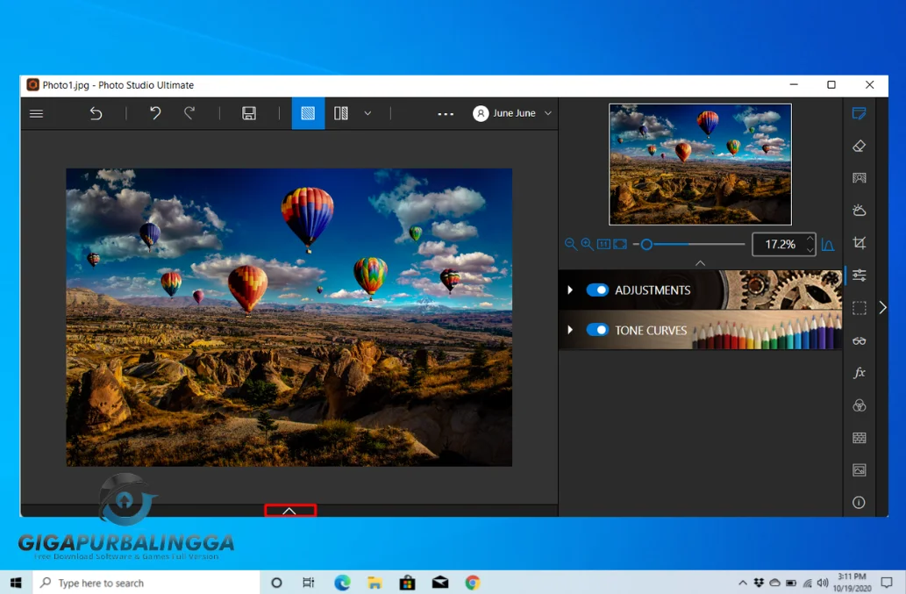The image size is (906, 594).
Task: Open the hamburger menu
Action: pyautogui.click(x=36, y=113)
